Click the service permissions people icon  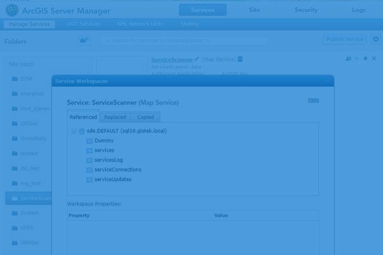[x=348, y=59]
